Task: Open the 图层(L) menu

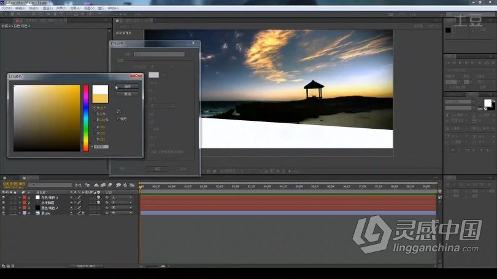Action: click(47, 8)
